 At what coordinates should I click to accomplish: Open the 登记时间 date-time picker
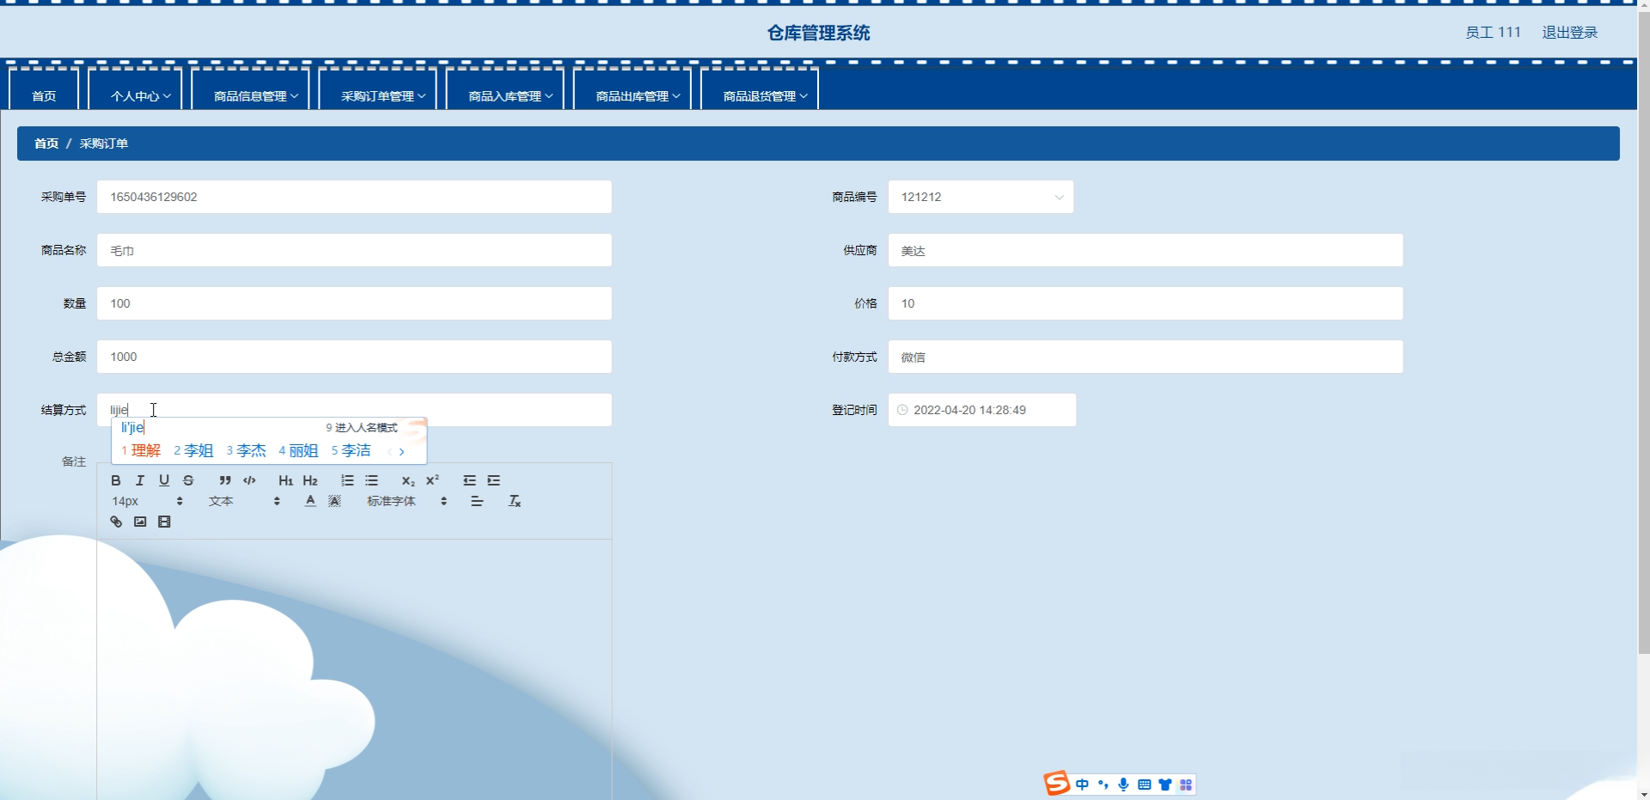pos(982,410)
